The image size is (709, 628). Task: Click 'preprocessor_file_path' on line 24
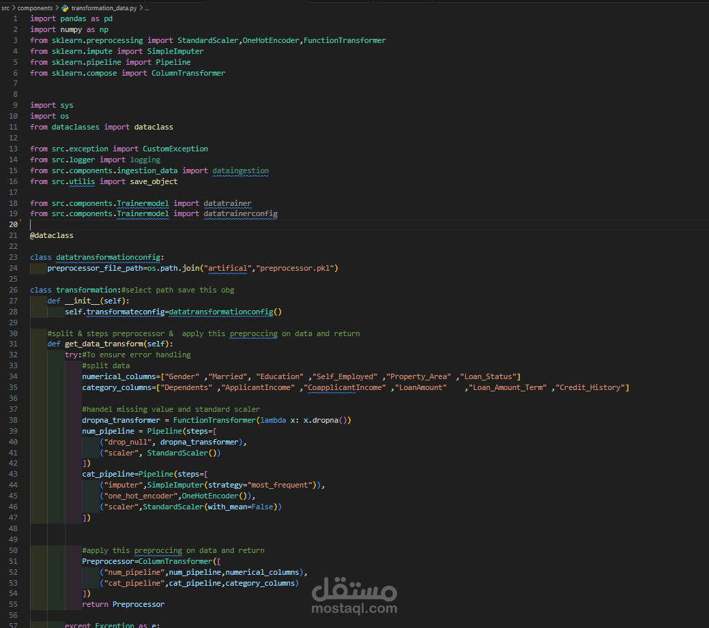tap(95, 268)
